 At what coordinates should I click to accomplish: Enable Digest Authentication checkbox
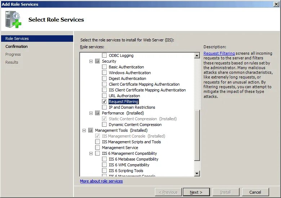(104, 78)
